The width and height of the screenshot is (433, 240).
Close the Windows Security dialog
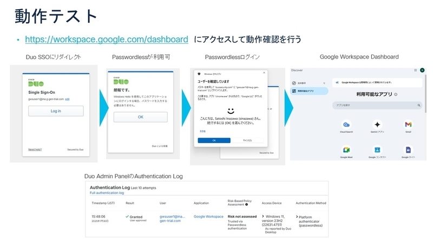(x=264, y=73)
